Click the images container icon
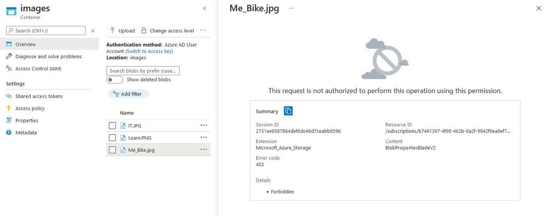The width and height of the screenshot is (549, 216). coord(11,11)
